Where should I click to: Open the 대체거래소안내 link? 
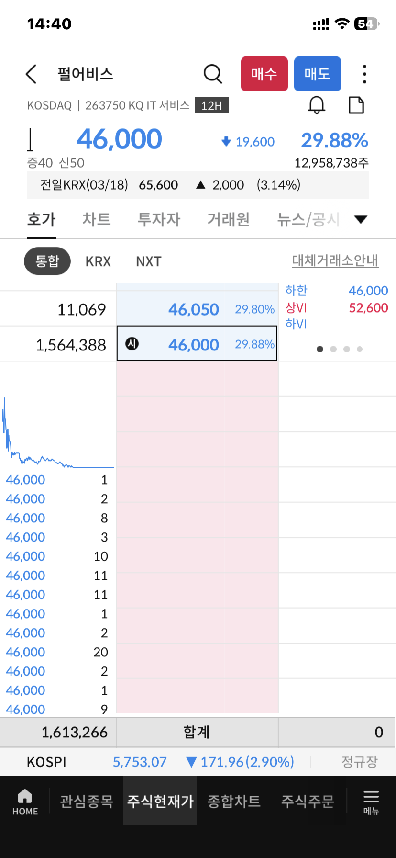pos(335,261)
